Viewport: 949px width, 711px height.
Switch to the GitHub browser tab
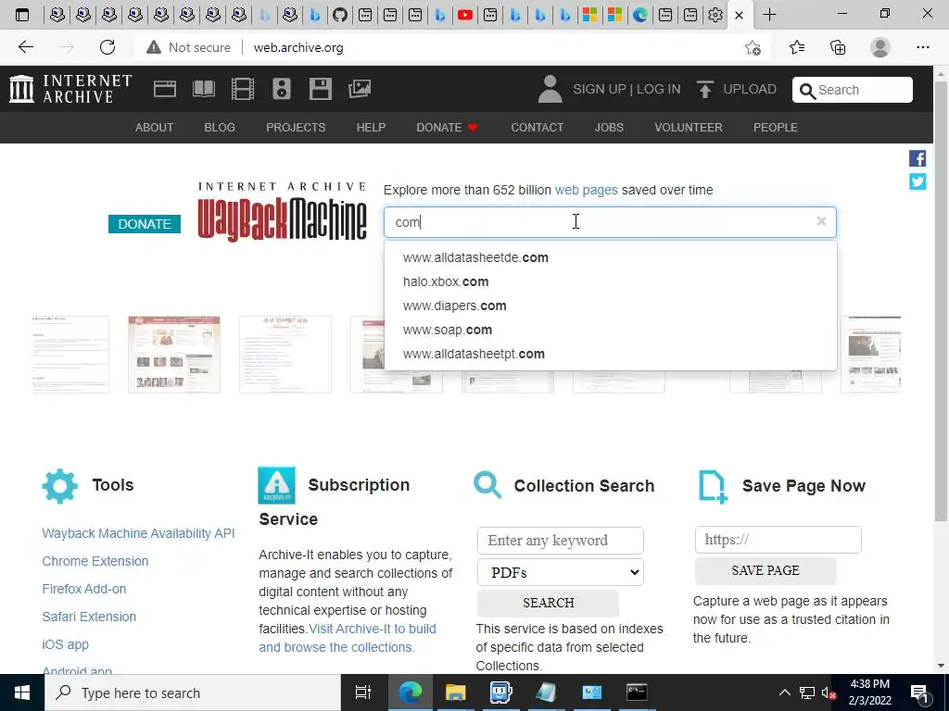click(x=340, y=15)
